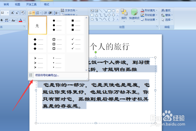
Task: Clear all formatting with eraser icon
Action: 23,13
